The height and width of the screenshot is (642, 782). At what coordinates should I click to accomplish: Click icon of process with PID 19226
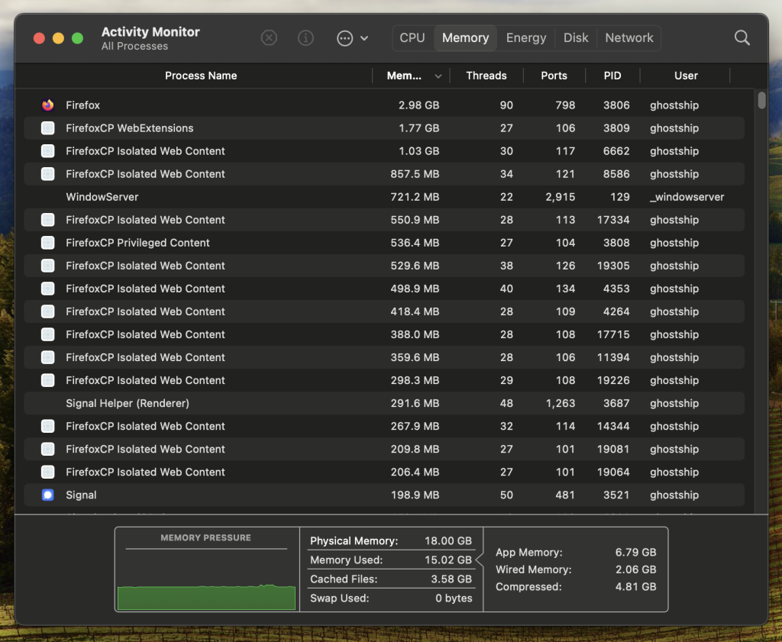pos(48,380)
